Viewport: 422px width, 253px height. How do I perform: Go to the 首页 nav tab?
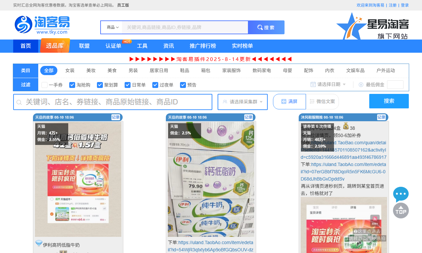[x=26, y=46]
